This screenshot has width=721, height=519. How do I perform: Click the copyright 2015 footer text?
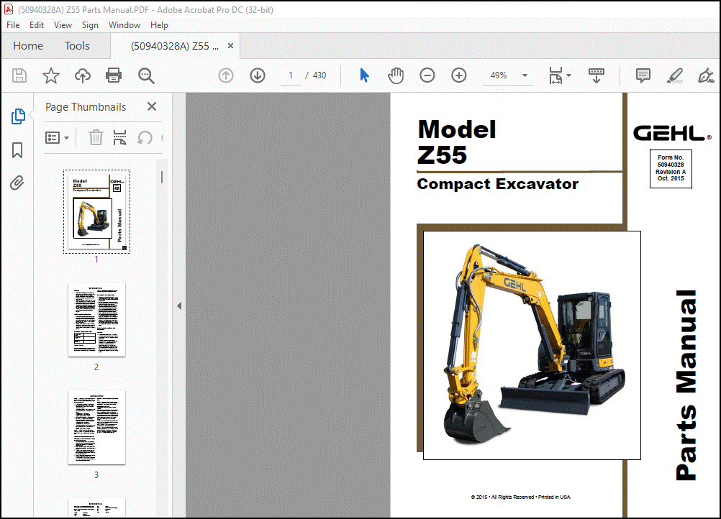520,497
